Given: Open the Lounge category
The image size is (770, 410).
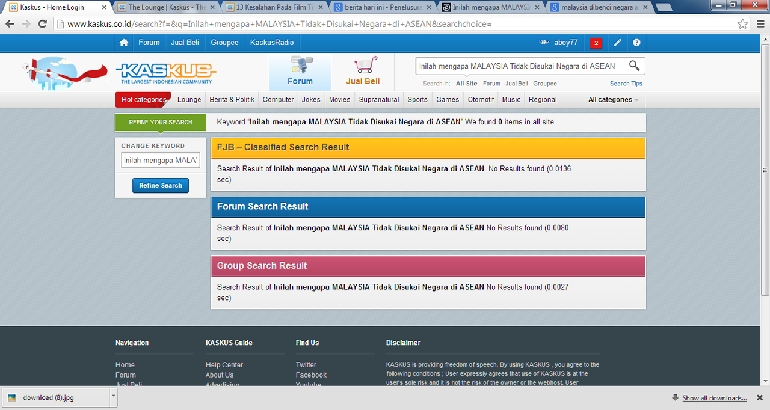Looking at the screenshot, I should (x=189, y=100).
